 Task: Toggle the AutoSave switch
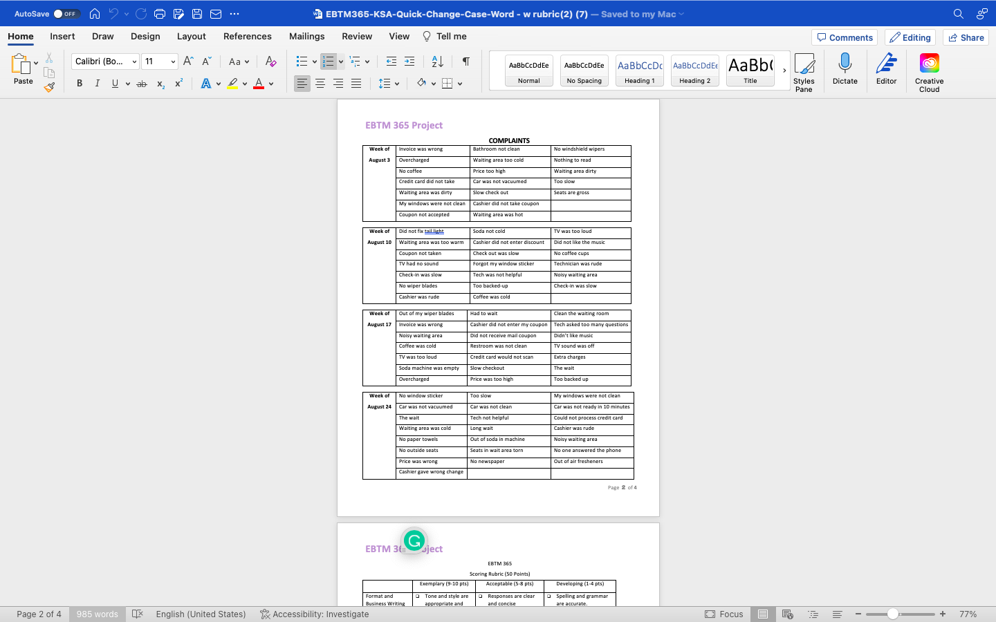66,14
